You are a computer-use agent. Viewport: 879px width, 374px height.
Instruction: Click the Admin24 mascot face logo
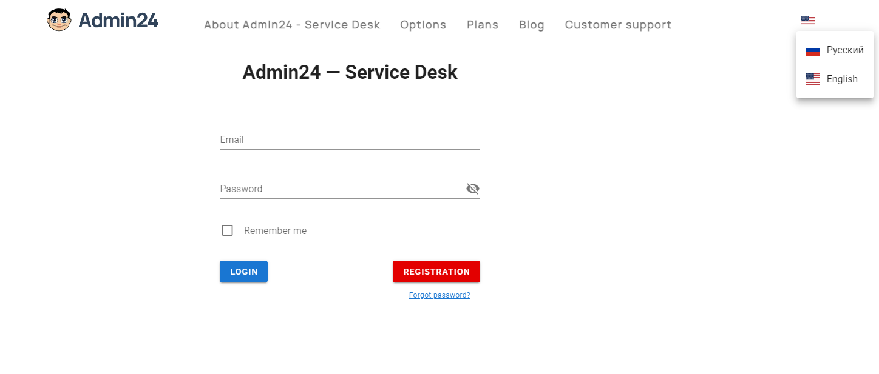coord(59,20)
